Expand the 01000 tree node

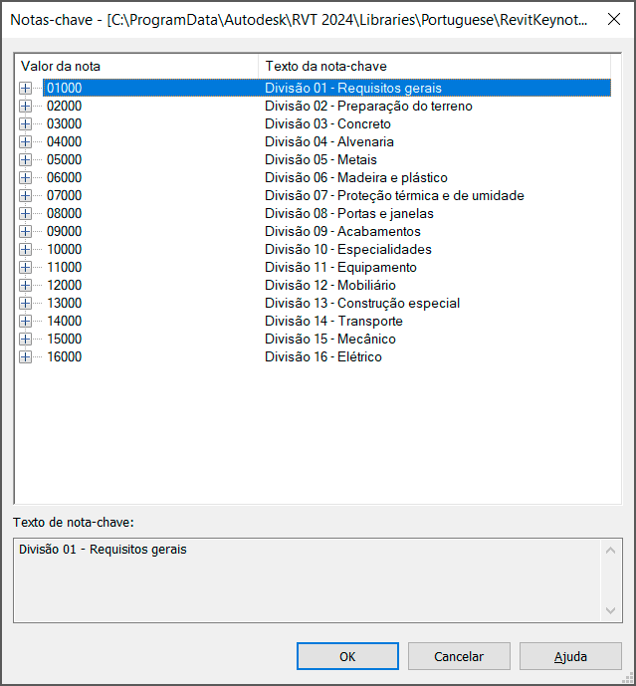tap(25, 89)
